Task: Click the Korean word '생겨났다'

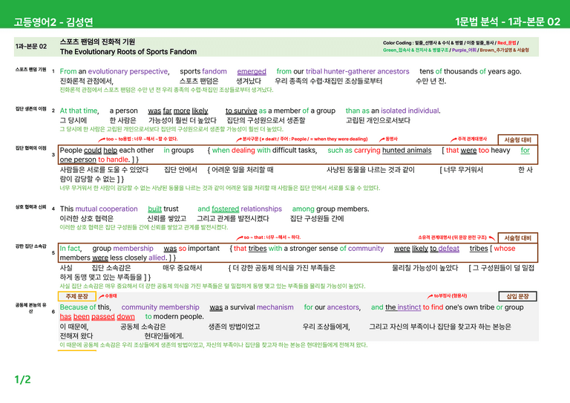Action: (x=249, y=81)
